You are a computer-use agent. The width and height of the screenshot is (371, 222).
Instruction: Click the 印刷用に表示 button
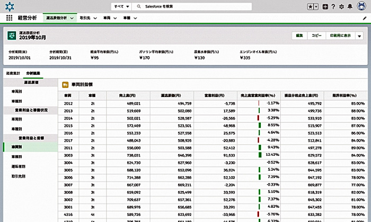(340, 35)
